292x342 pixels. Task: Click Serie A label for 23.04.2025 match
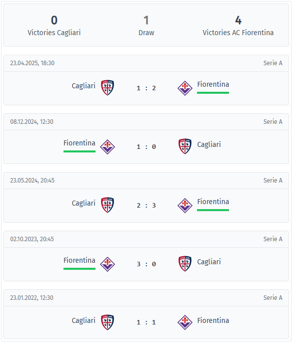(273, 63)
